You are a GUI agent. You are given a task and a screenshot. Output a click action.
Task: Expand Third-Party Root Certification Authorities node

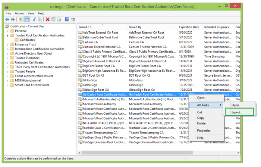7,67
